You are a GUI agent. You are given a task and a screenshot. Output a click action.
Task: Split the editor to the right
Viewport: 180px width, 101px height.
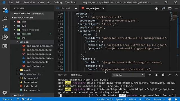[170, 8]
